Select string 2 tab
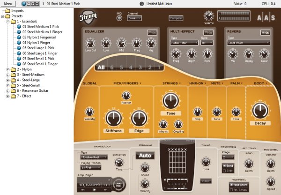The height and width of the screenshot is (195, 281). [x=150, y=67]
